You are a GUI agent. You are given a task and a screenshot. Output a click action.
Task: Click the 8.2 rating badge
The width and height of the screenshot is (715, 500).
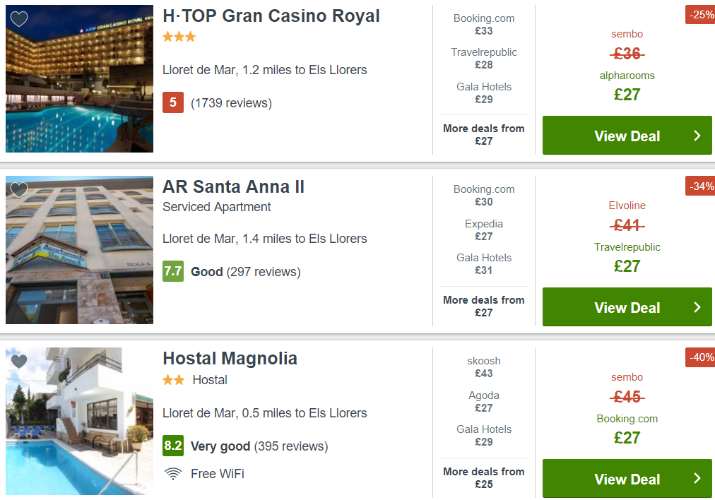[173, 446]
